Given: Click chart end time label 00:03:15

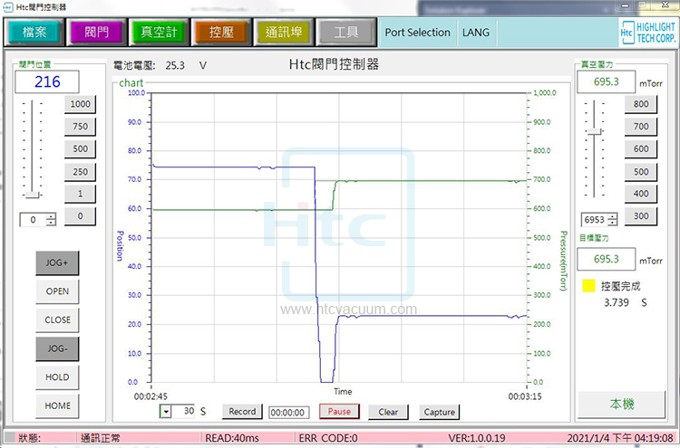Looking at the screenshot, I should click(525, 396).
